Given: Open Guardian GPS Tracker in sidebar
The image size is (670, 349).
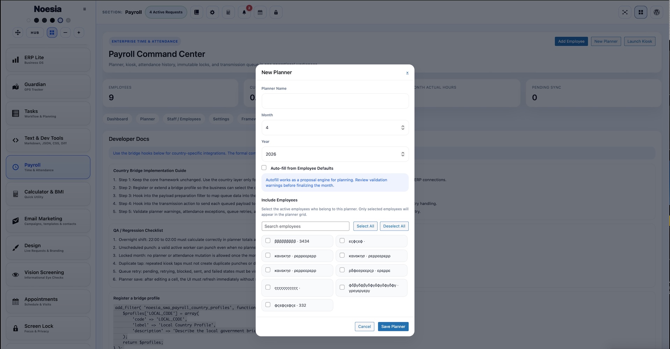Looking at the screenshot, I should (x=48, y=87).
